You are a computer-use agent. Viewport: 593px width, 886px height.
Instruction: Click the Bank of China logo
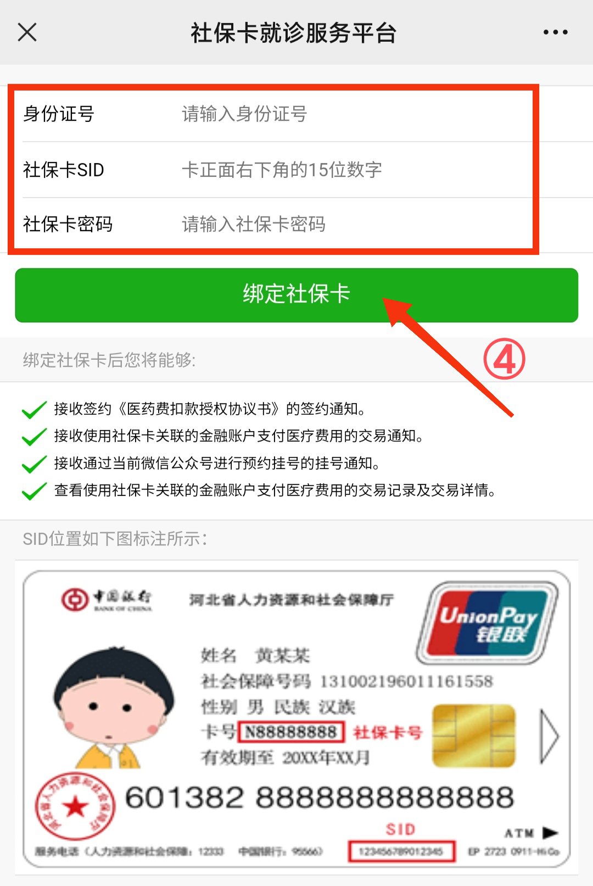[107, 599]
